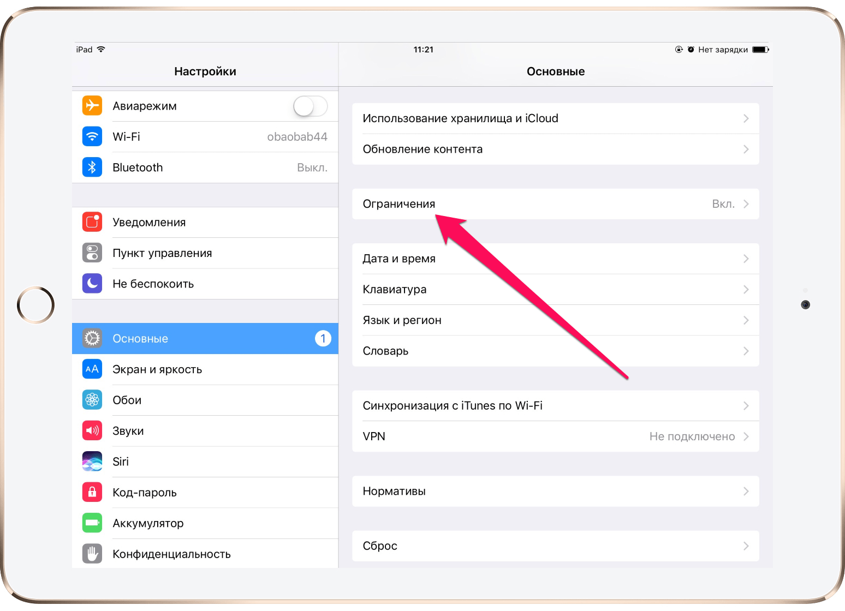This screenshot has width=845, height=611.
Task: Open Wi-Fi settings in sidebar
Action: 205,136
